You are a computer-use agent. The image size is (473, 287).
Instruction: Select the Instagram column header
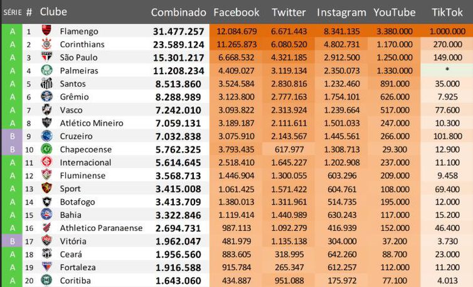341,13
